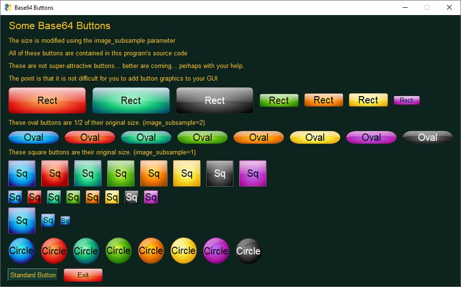Click the black Circle button
The image size is (461, 287).
click(x=248, y=251)
